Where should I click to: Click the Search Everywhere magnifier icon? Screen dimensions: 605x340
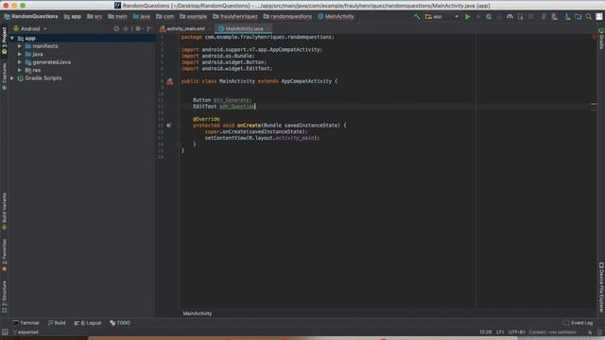pos(588,17)
